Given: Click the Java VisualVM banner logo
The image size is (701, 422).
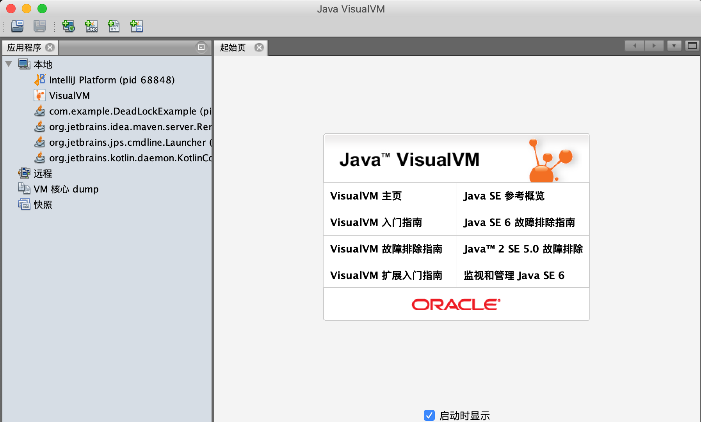Looking at the screenshot, I should pos(456,158).
